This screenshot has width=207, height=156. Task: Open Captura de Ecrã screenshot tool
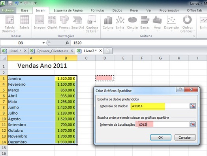(92, 24)
